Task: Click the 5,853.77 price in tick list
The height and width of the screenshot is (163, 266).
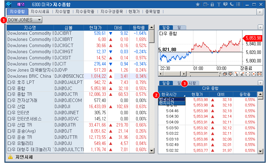Action: (x=201, y=150)
